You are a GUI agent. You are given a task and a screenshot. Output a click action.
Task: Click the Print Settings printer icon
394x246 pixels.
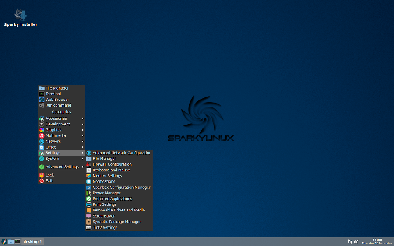89,204
